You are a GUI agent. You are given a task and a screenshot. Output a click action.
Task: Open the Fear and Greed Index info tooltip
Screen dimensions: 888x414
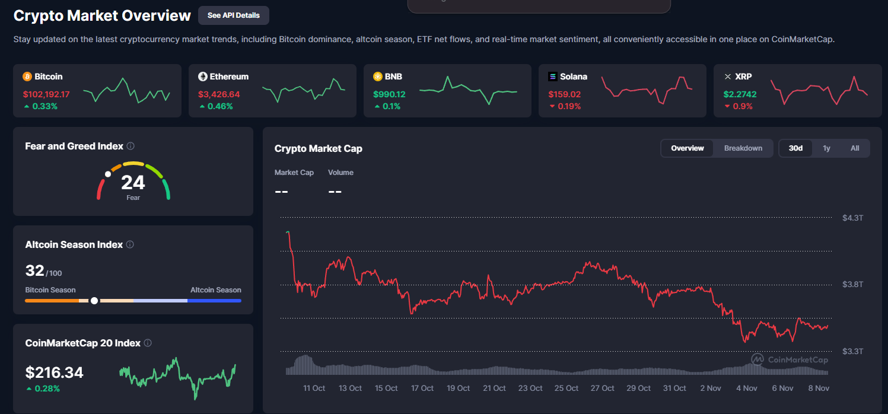[x=131, y=145]
